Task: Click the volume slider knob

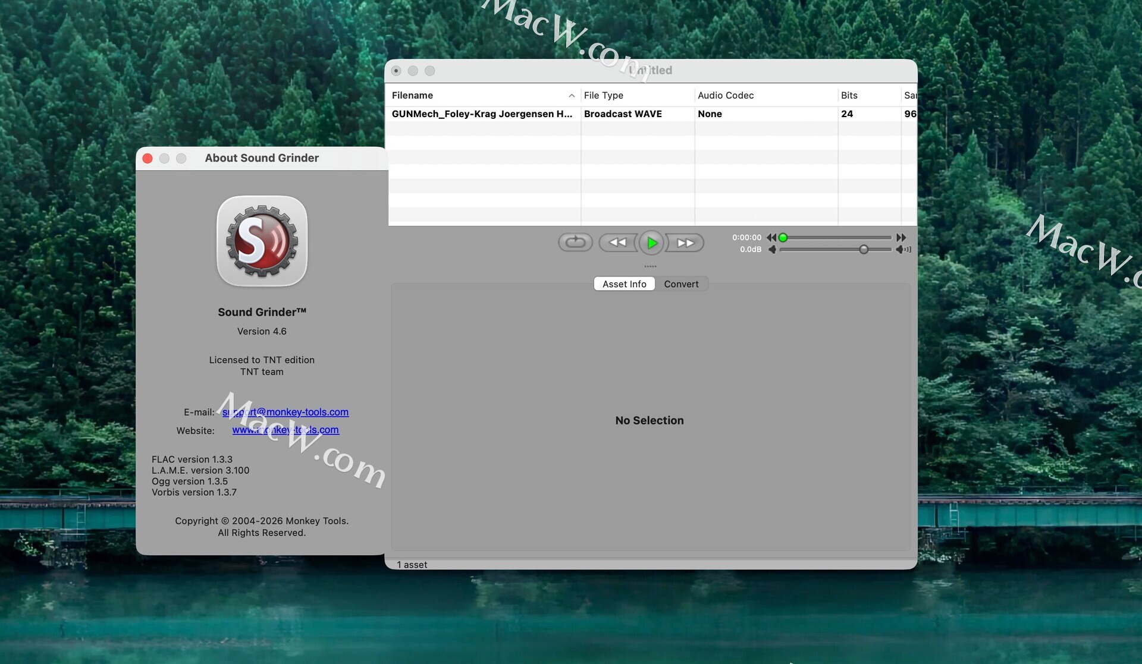Action: coord(864,250)
